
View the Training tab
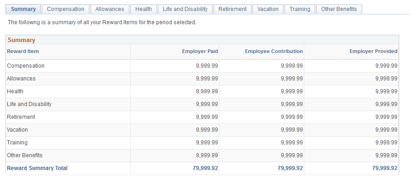point(300,9)
